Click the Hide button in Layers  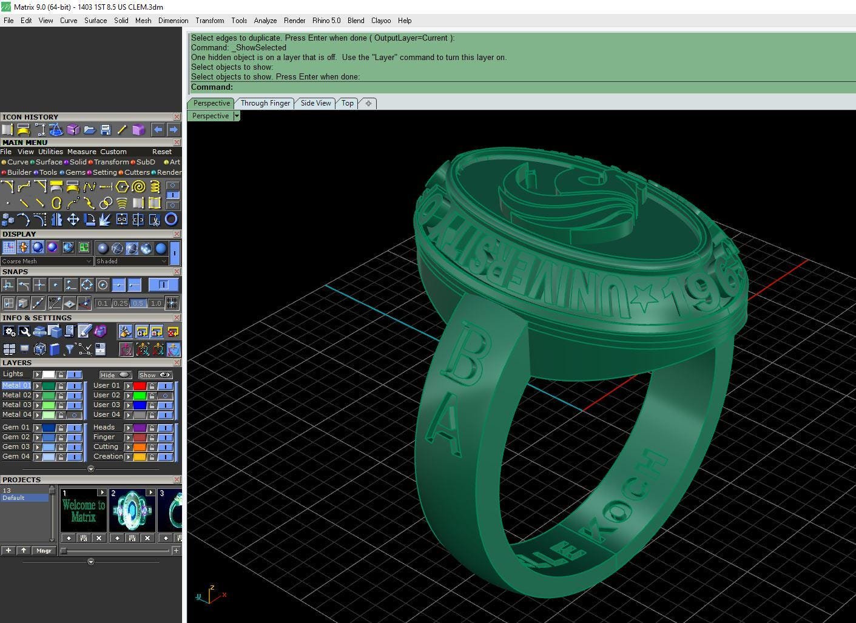(115, 375)
